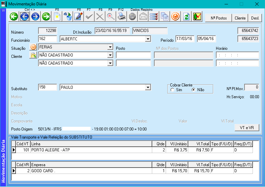Click orange icon beside Situação
The width and height of the screenshot is (265, 187).
pyautogui.click(x=33, y=47)
